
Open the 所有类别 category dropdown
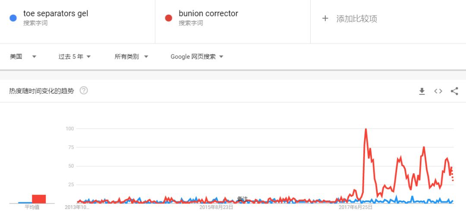131,56
